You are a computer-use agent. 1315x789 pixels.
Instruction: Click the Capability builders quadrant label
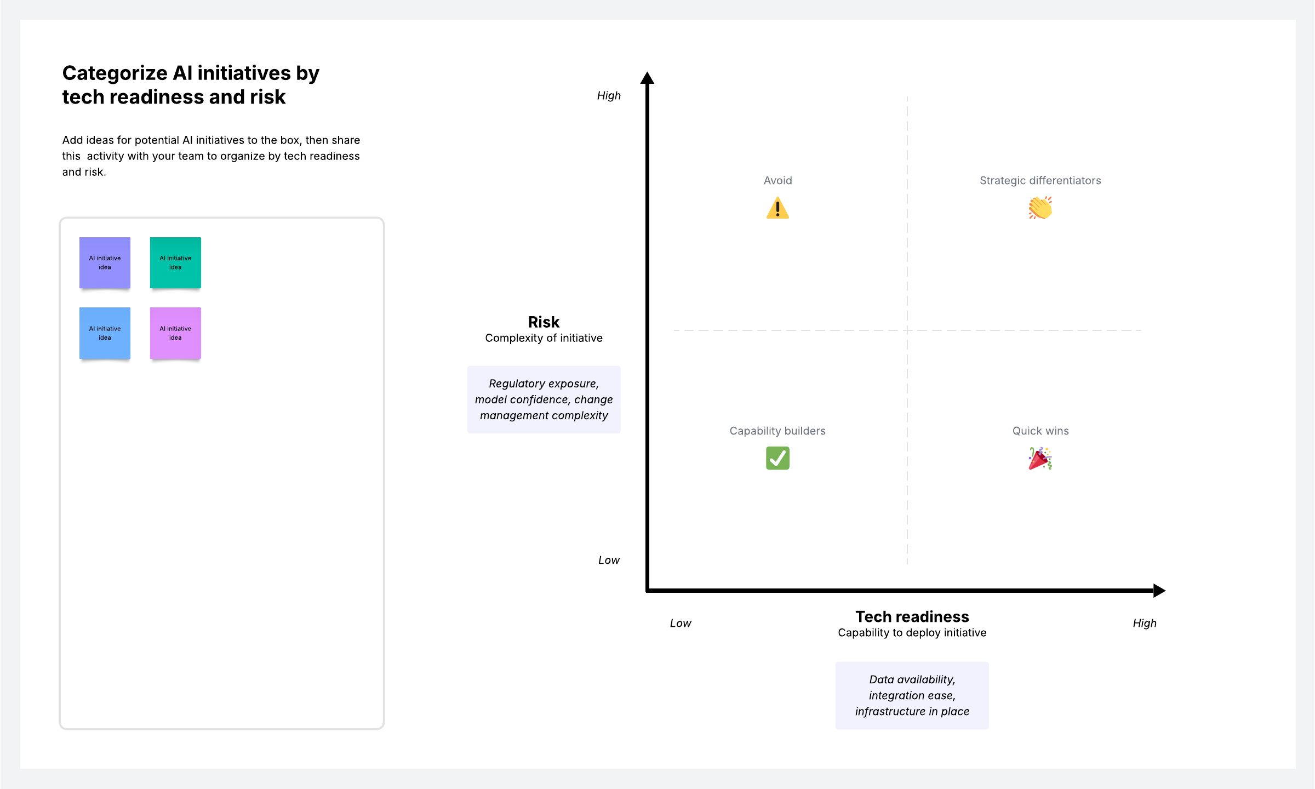pos(777,431)
